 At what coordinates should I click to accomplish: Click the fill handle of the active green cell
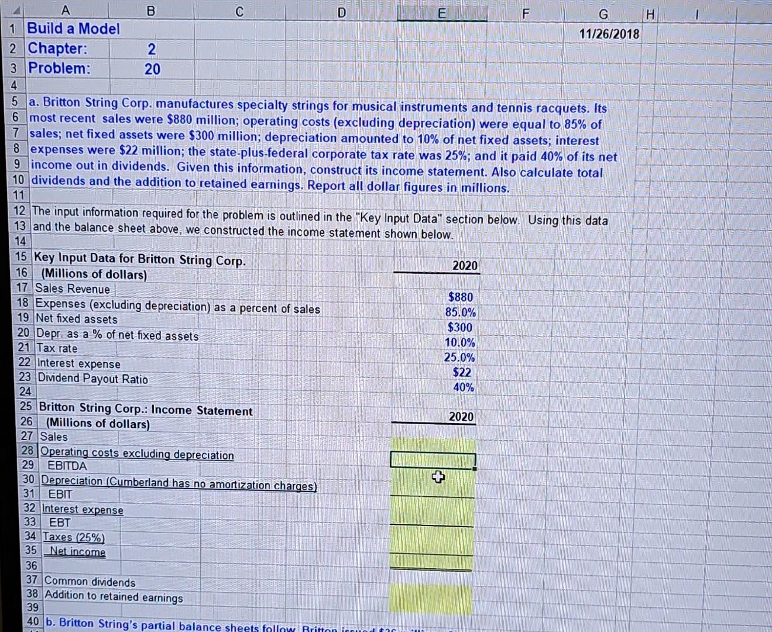pyautogui.click(x=475, y=468)
